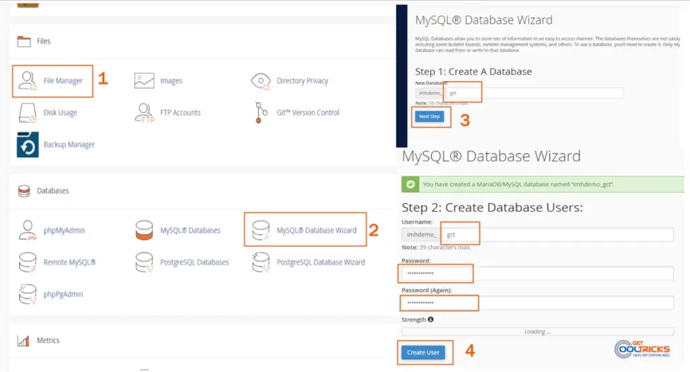The width and height of the screenshot is (690, 372).
Task: Launch Backup Manager icon
Action: point(28,144)
